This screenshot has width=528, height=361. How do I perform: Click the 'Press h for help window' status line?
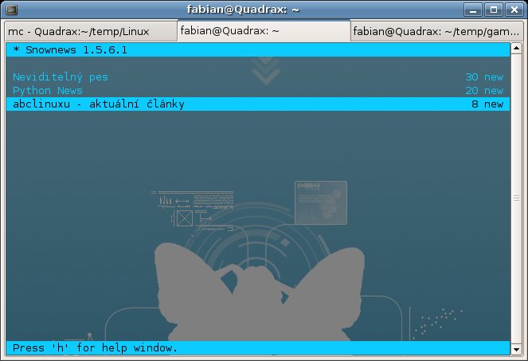point(258,347)
